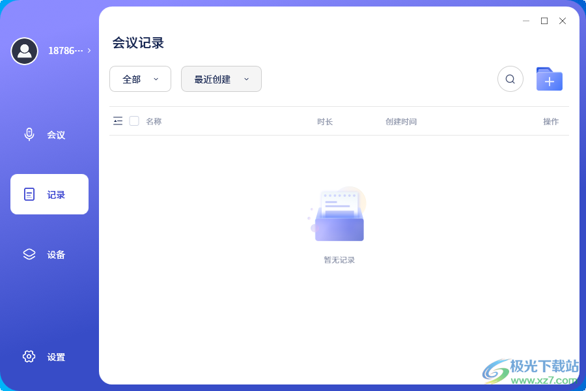
Task: Select the 会议 microphone icon in sidebar
Action: tap(29, 134)
